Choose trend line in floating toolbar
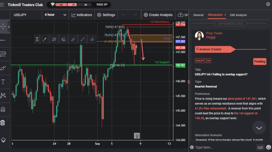 pyautogui.click(x=45, y=39)
